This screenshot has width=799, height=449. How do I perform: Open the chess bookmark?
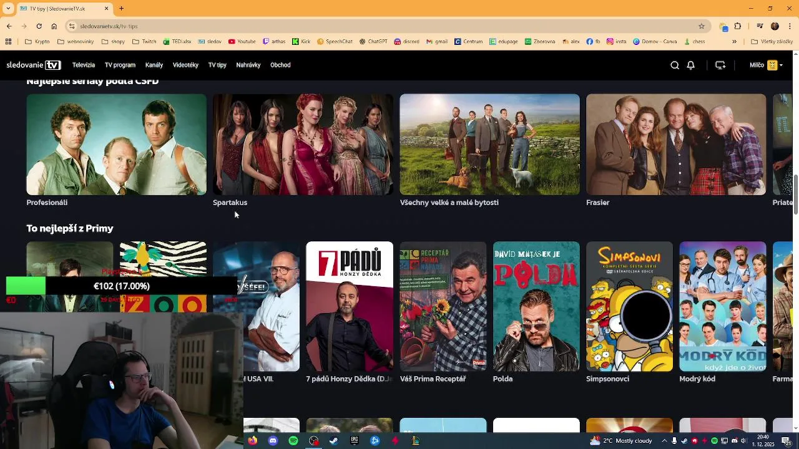695,42
